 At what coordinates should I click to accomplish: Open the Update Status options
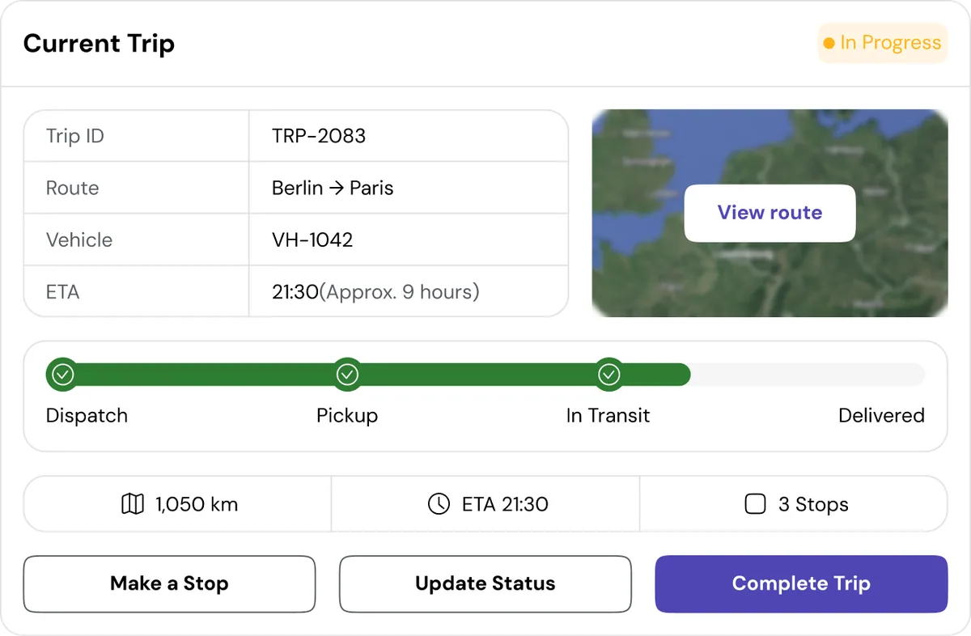coord(485,583)
